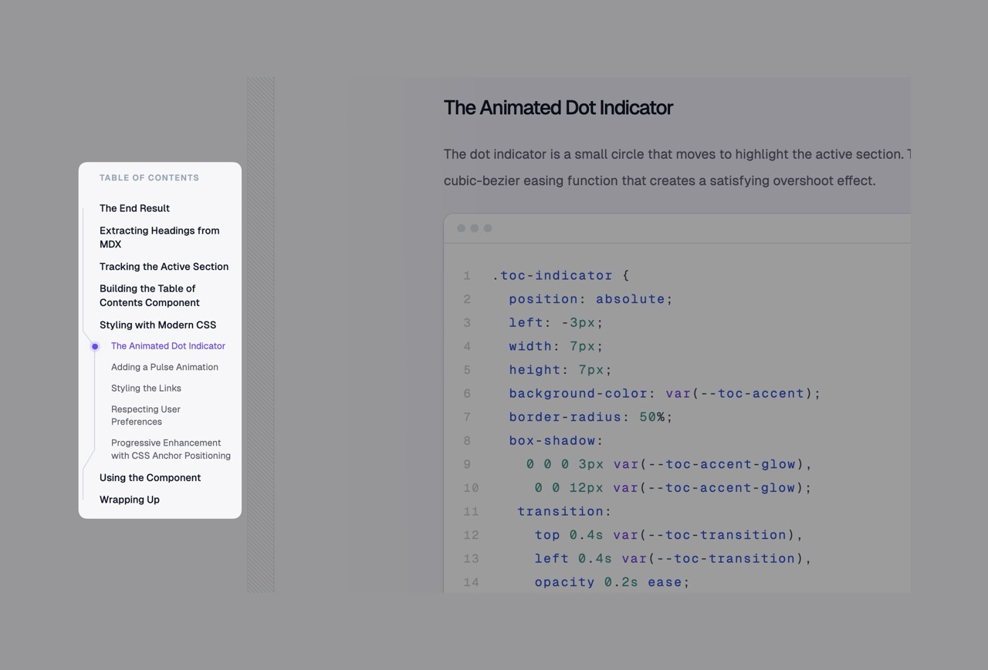The width and height of the screenshot is (988, 670).
Task: Navigate to 'Adding a Pulse Animation'
Action: (164, 367)
